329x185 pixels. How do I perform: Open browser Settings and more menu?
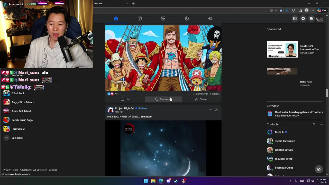tap(313, 10)
